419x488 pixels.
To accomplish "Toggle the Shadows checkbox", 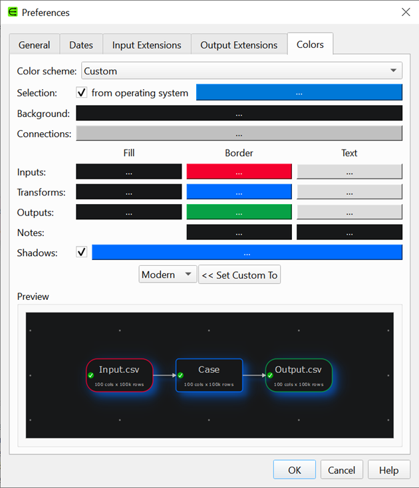I will point(82,253).
